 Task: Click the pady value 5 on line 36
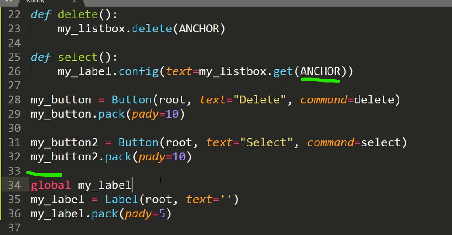point(162,214)
